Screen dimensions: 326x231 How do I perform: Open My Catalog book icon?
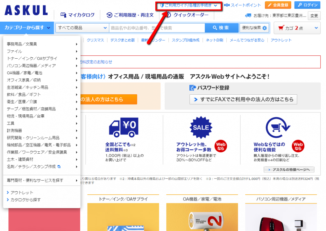[63, 15]
